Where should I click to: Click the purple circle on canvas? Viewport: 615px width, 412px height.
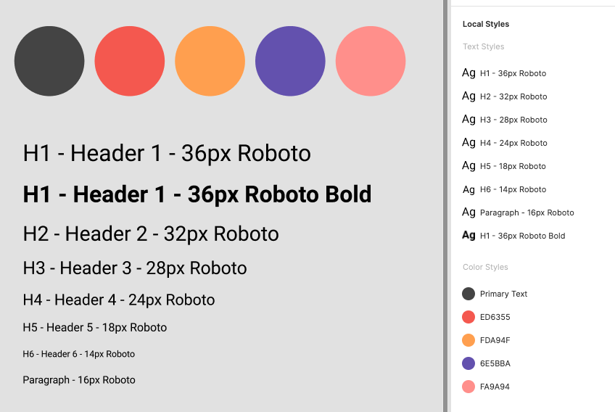click(x=290, y=61)
